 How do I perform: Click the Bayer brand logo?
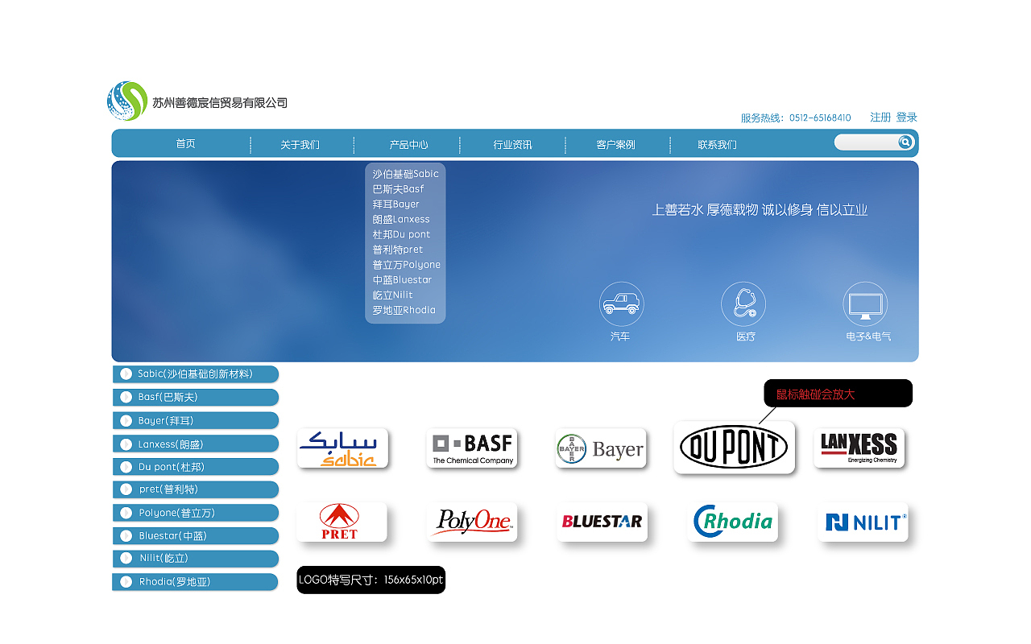click(x=601, y=448)
